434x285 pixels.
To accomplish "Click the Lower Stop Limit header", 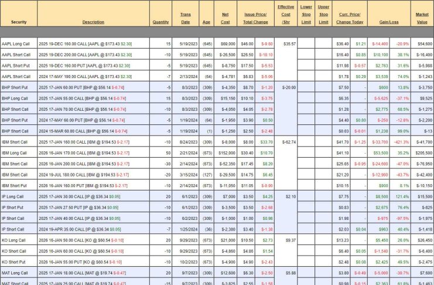I will (x=306, y=15).
